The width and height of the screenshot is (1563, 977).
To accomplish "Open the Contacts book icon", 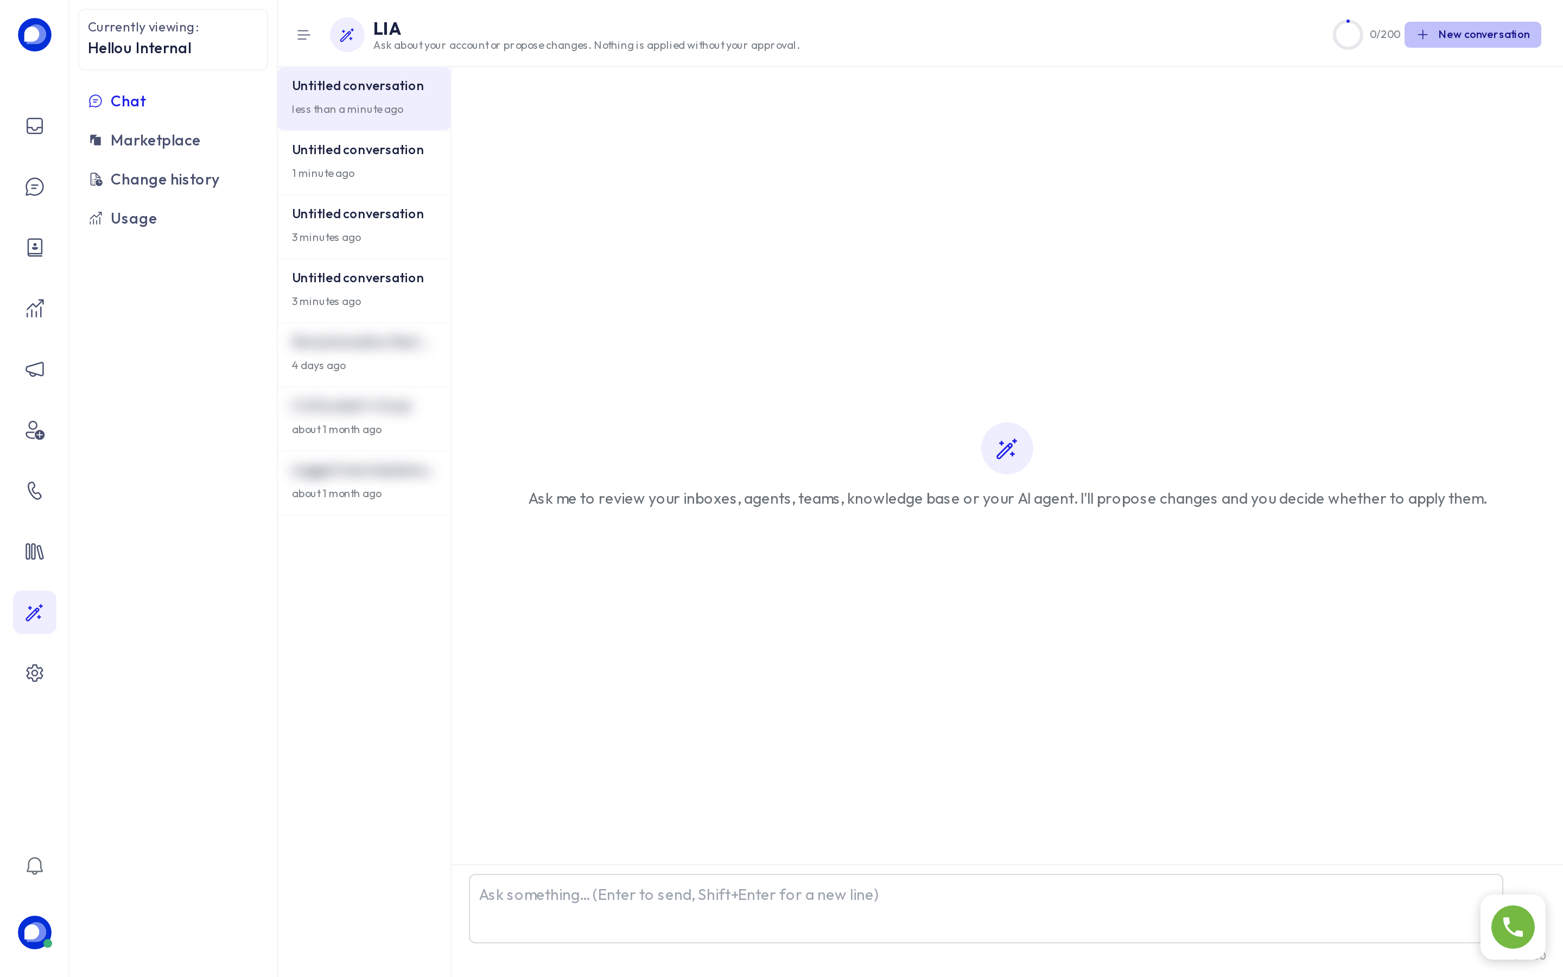I will click(x=34, y=248).
